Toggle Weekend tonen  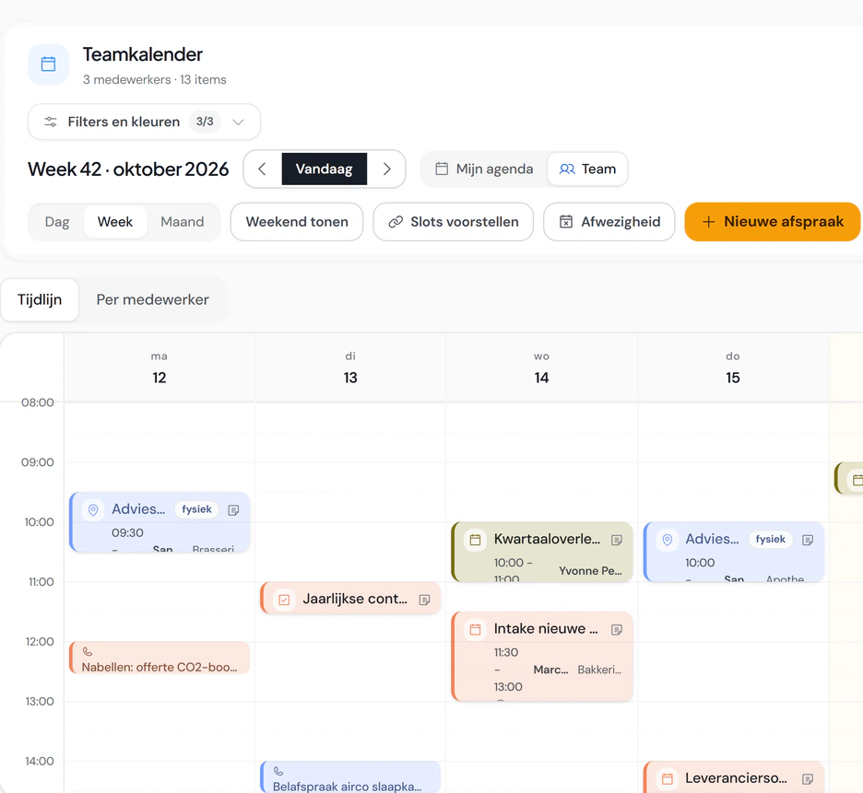click(297, 222)
